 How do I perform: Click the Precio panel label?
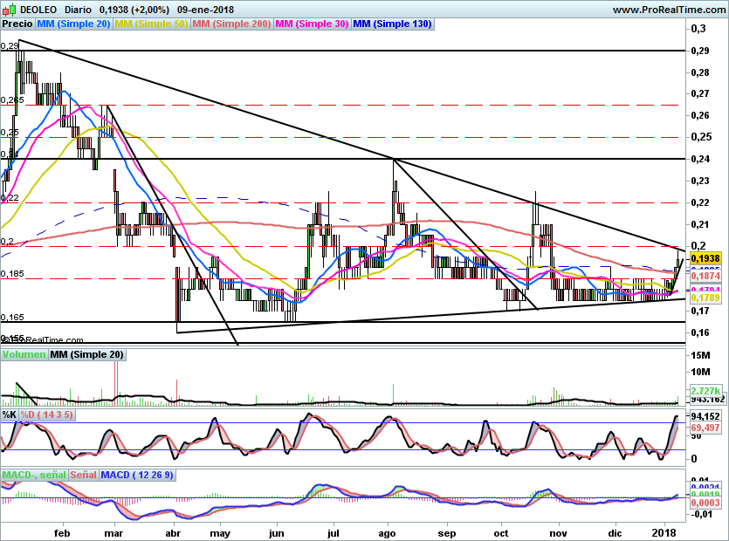(x=17, y=24)
